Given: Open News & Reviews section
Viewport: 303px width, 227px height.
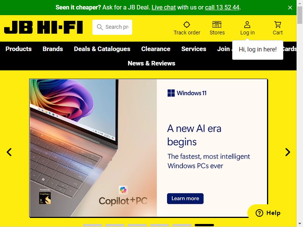Looking at the screenshot, I should [x=151, y=63].
